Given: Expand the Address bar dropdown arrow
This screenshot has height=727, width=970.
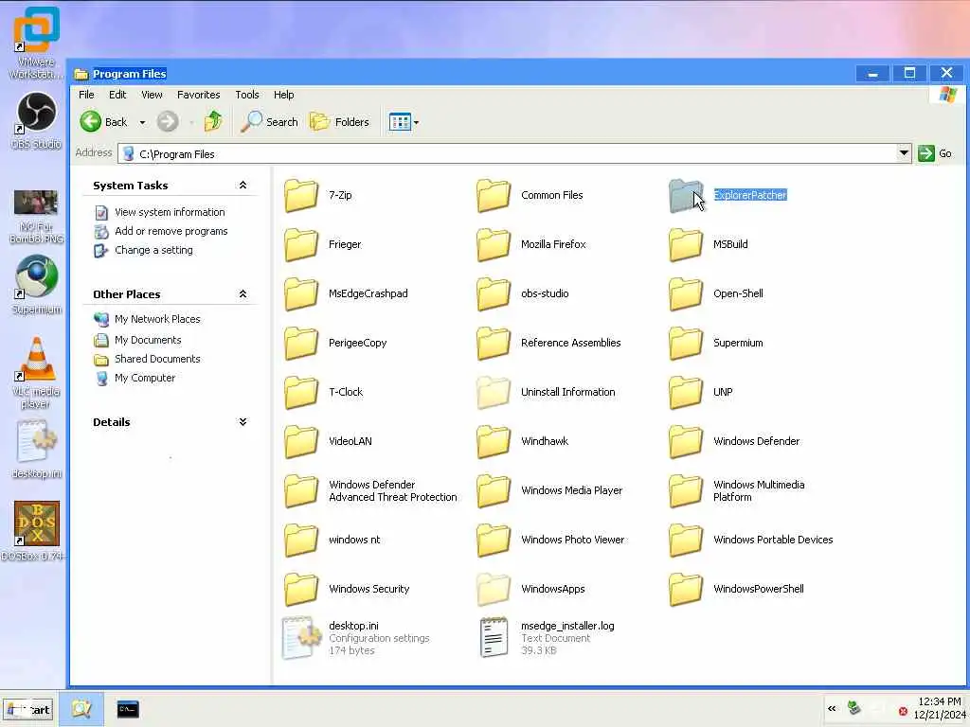Looking at the screenshot, I should click(x=904, y=153).
